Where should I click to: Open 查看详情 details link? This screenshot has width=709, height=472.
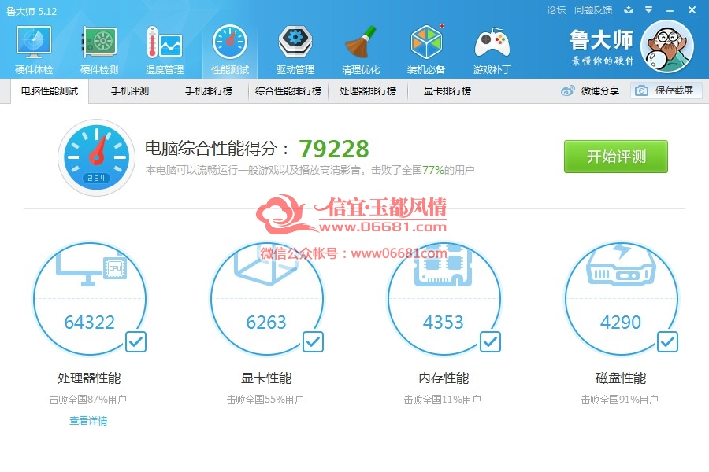[88, 421]
